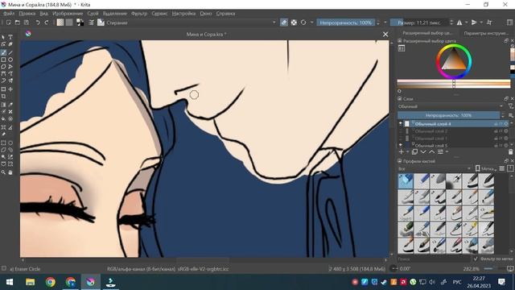Open the horizontal mirror options dropdown arrow
Viewport: 515px width, 290px height.
[466, 23]
